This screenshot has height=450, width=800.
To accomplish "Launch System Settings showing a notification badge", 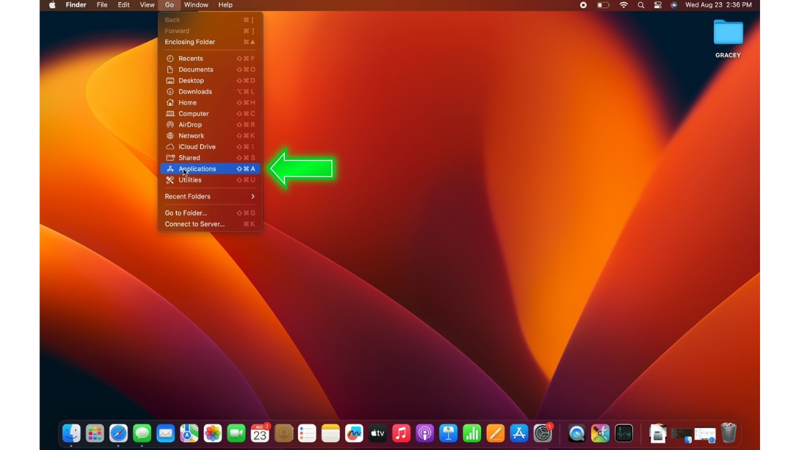I will point(542,432).
